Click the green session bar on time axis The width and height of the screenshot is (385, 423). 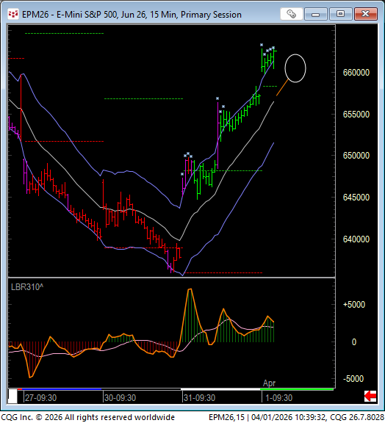[x=296, y=389]
